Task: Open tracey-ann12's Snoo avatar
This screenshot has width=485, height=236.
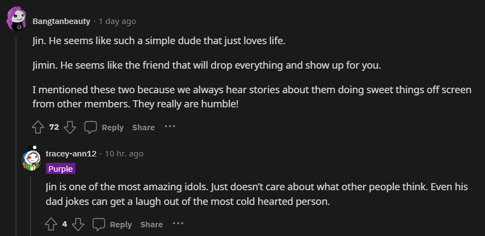Action: [31, 158]
